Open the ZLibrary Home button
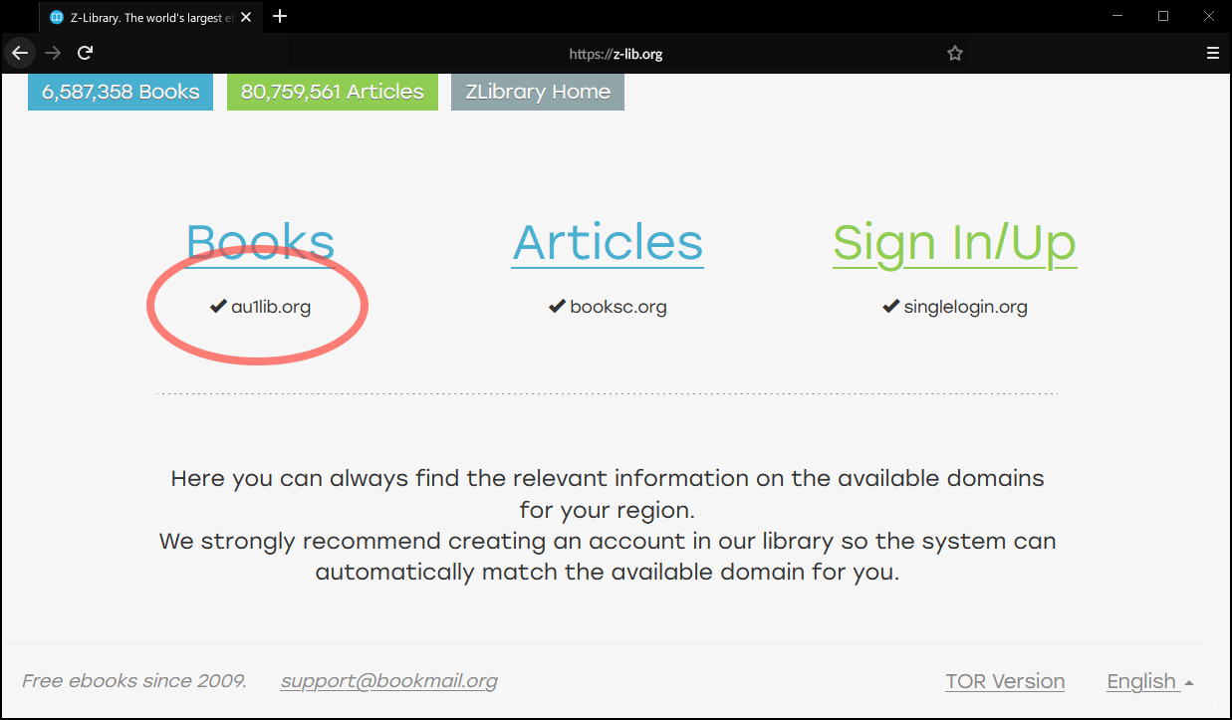 click(538, 92)
